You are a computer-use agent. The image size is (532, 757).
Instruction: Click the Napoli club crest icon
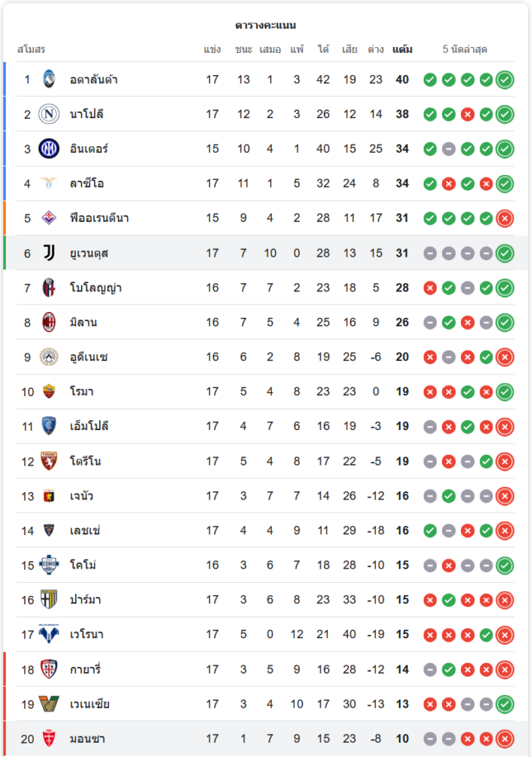click(x=49, y=114)
